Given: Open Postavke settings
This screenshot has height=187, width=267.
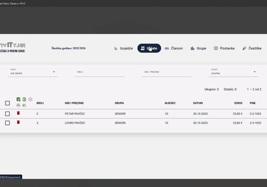Looking at the screenshot, I should [224, 48].
